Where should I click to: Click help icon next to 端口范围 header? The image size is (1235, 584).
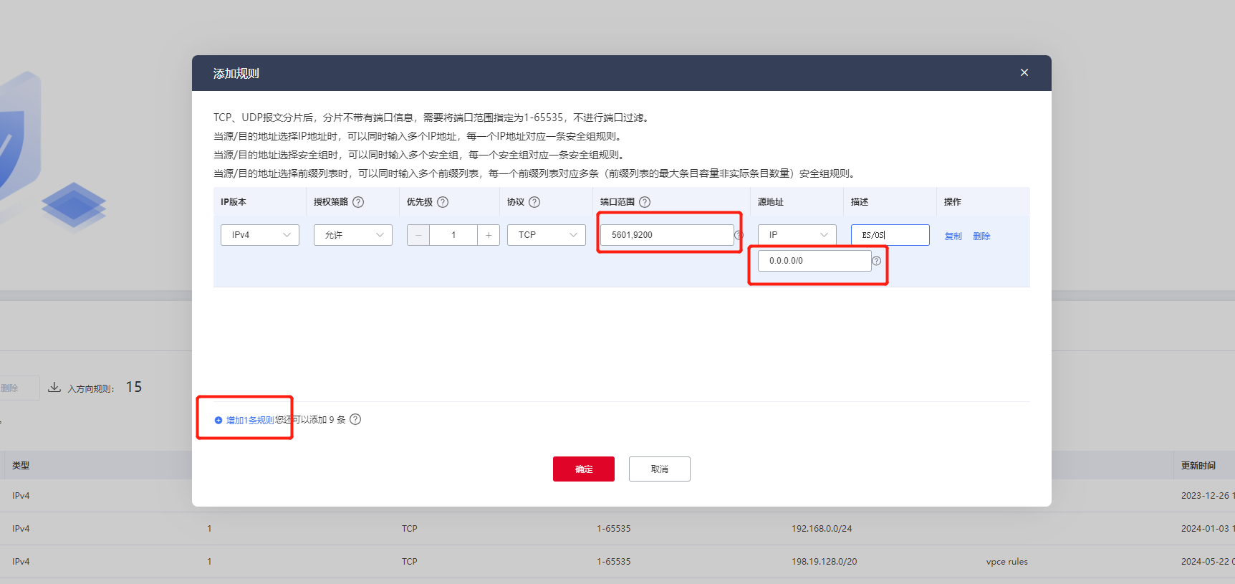645,202
